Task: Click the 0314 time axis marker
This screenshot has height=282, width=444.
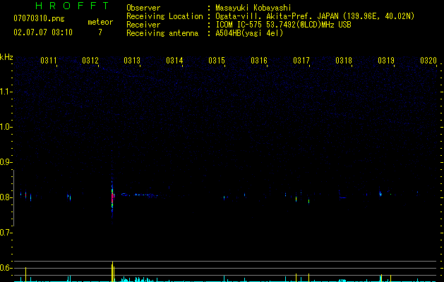Action: click(x=174, y=60)
